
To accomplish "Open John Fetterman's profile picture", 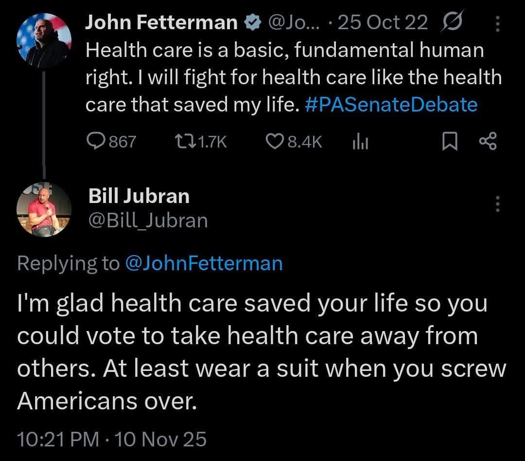I will click(x=44, y=41).
